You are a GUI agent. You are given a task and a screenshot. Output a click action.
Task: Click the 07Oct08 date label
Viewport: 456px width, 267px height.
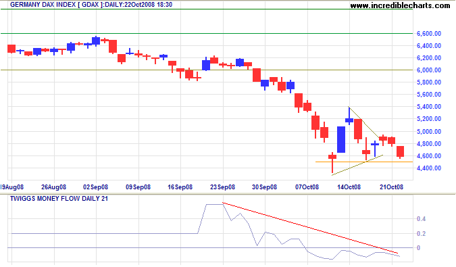pyautogui.click(x=307, y=187)
